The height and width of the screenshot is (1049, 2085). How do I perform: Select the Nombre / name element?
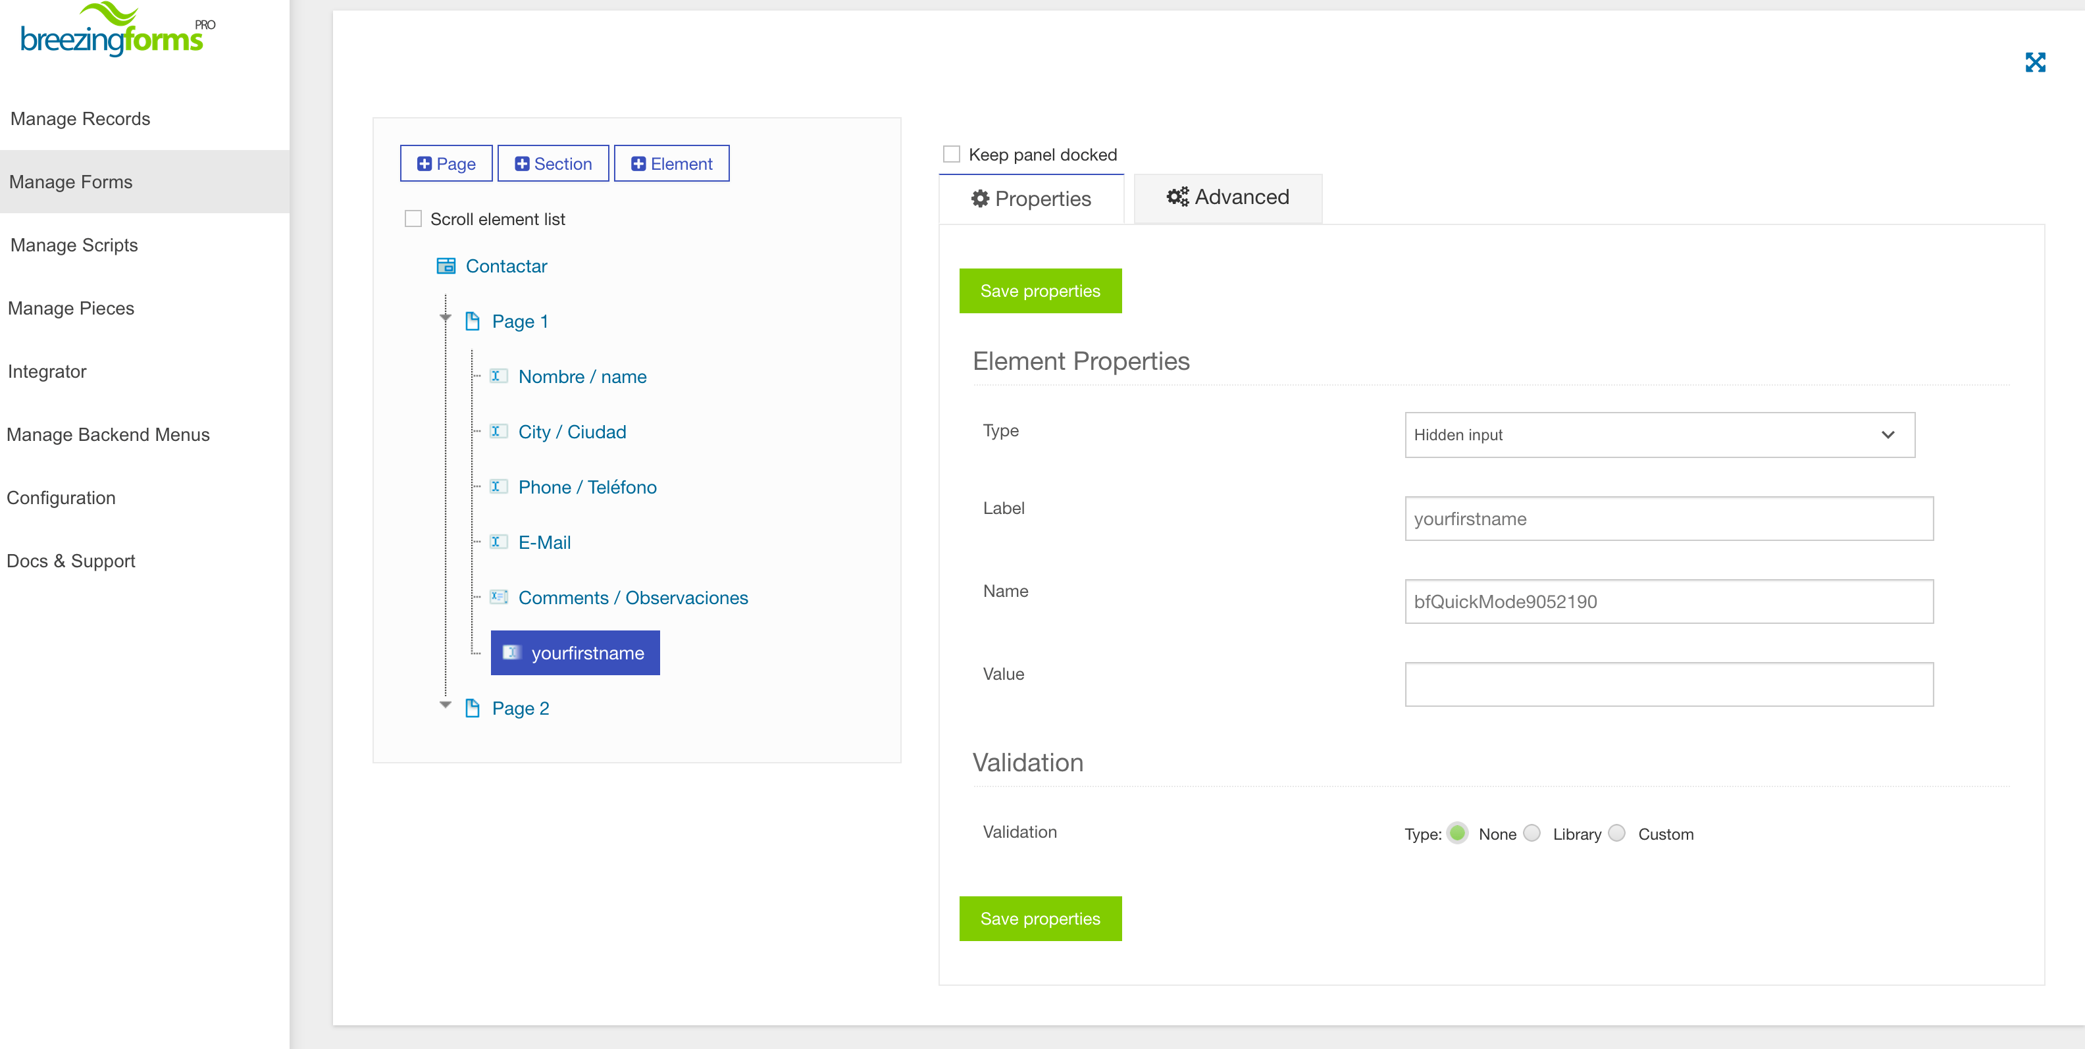pyautogui.click(x=582, y=376)
